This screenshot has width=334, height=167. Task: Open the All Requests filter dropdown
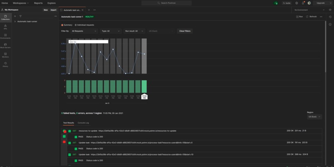(84, 31)
